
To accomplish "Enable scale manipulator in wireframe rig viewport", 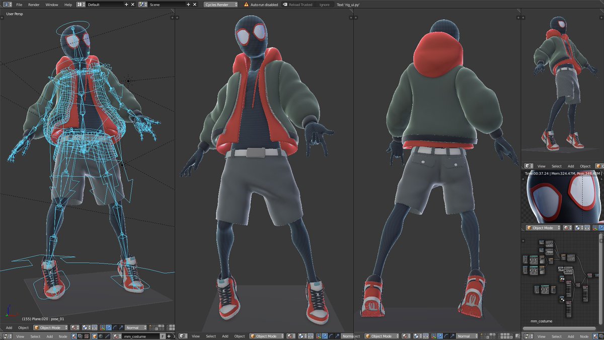I will [121, 328].
